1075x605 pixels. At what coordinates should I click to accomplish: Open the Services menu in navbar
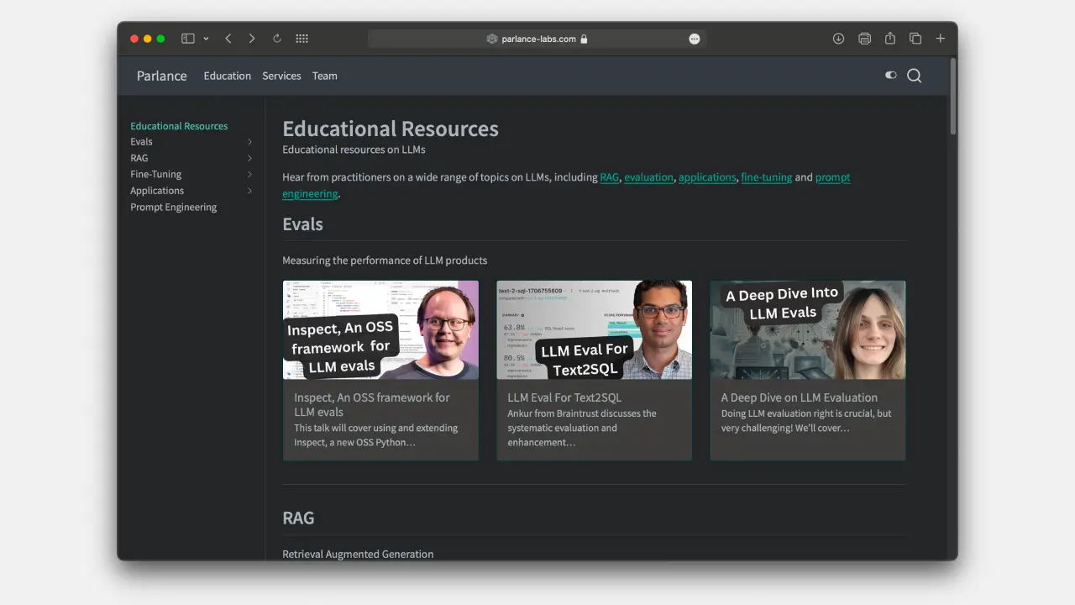[281, 76]
